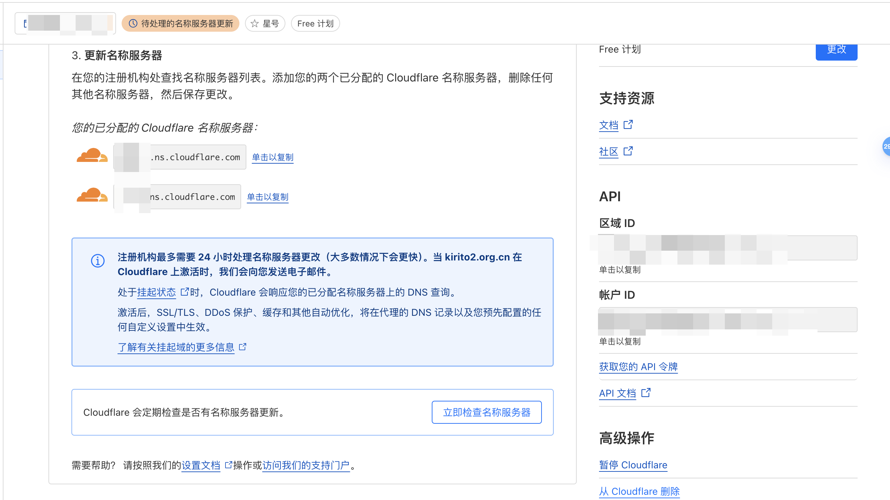890x500 pixels.
Task: Open the 文档 support link
Action: [608, 125]
